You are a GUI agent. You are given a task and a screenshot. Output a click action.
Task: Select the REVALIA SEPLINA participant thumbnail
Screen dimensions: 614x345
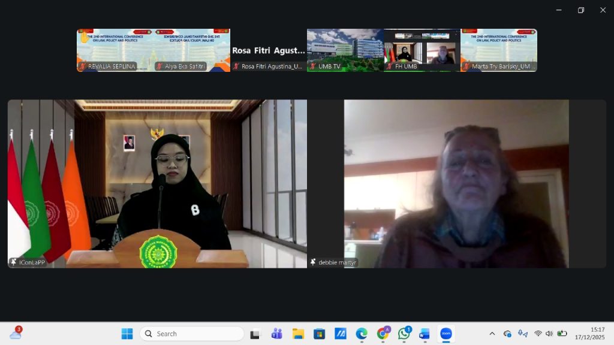[x=115, y=50]
